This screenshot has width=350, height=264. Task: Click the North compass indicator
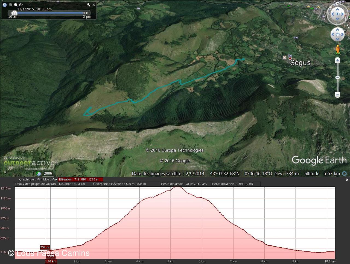click(x=337, y=4)
